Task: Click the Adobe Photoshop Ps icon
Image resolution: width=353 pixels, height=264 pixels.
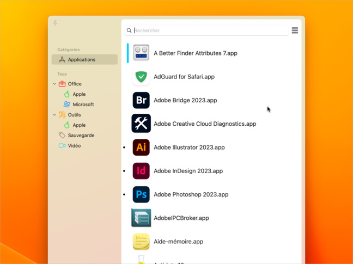Action: [141, 194]
